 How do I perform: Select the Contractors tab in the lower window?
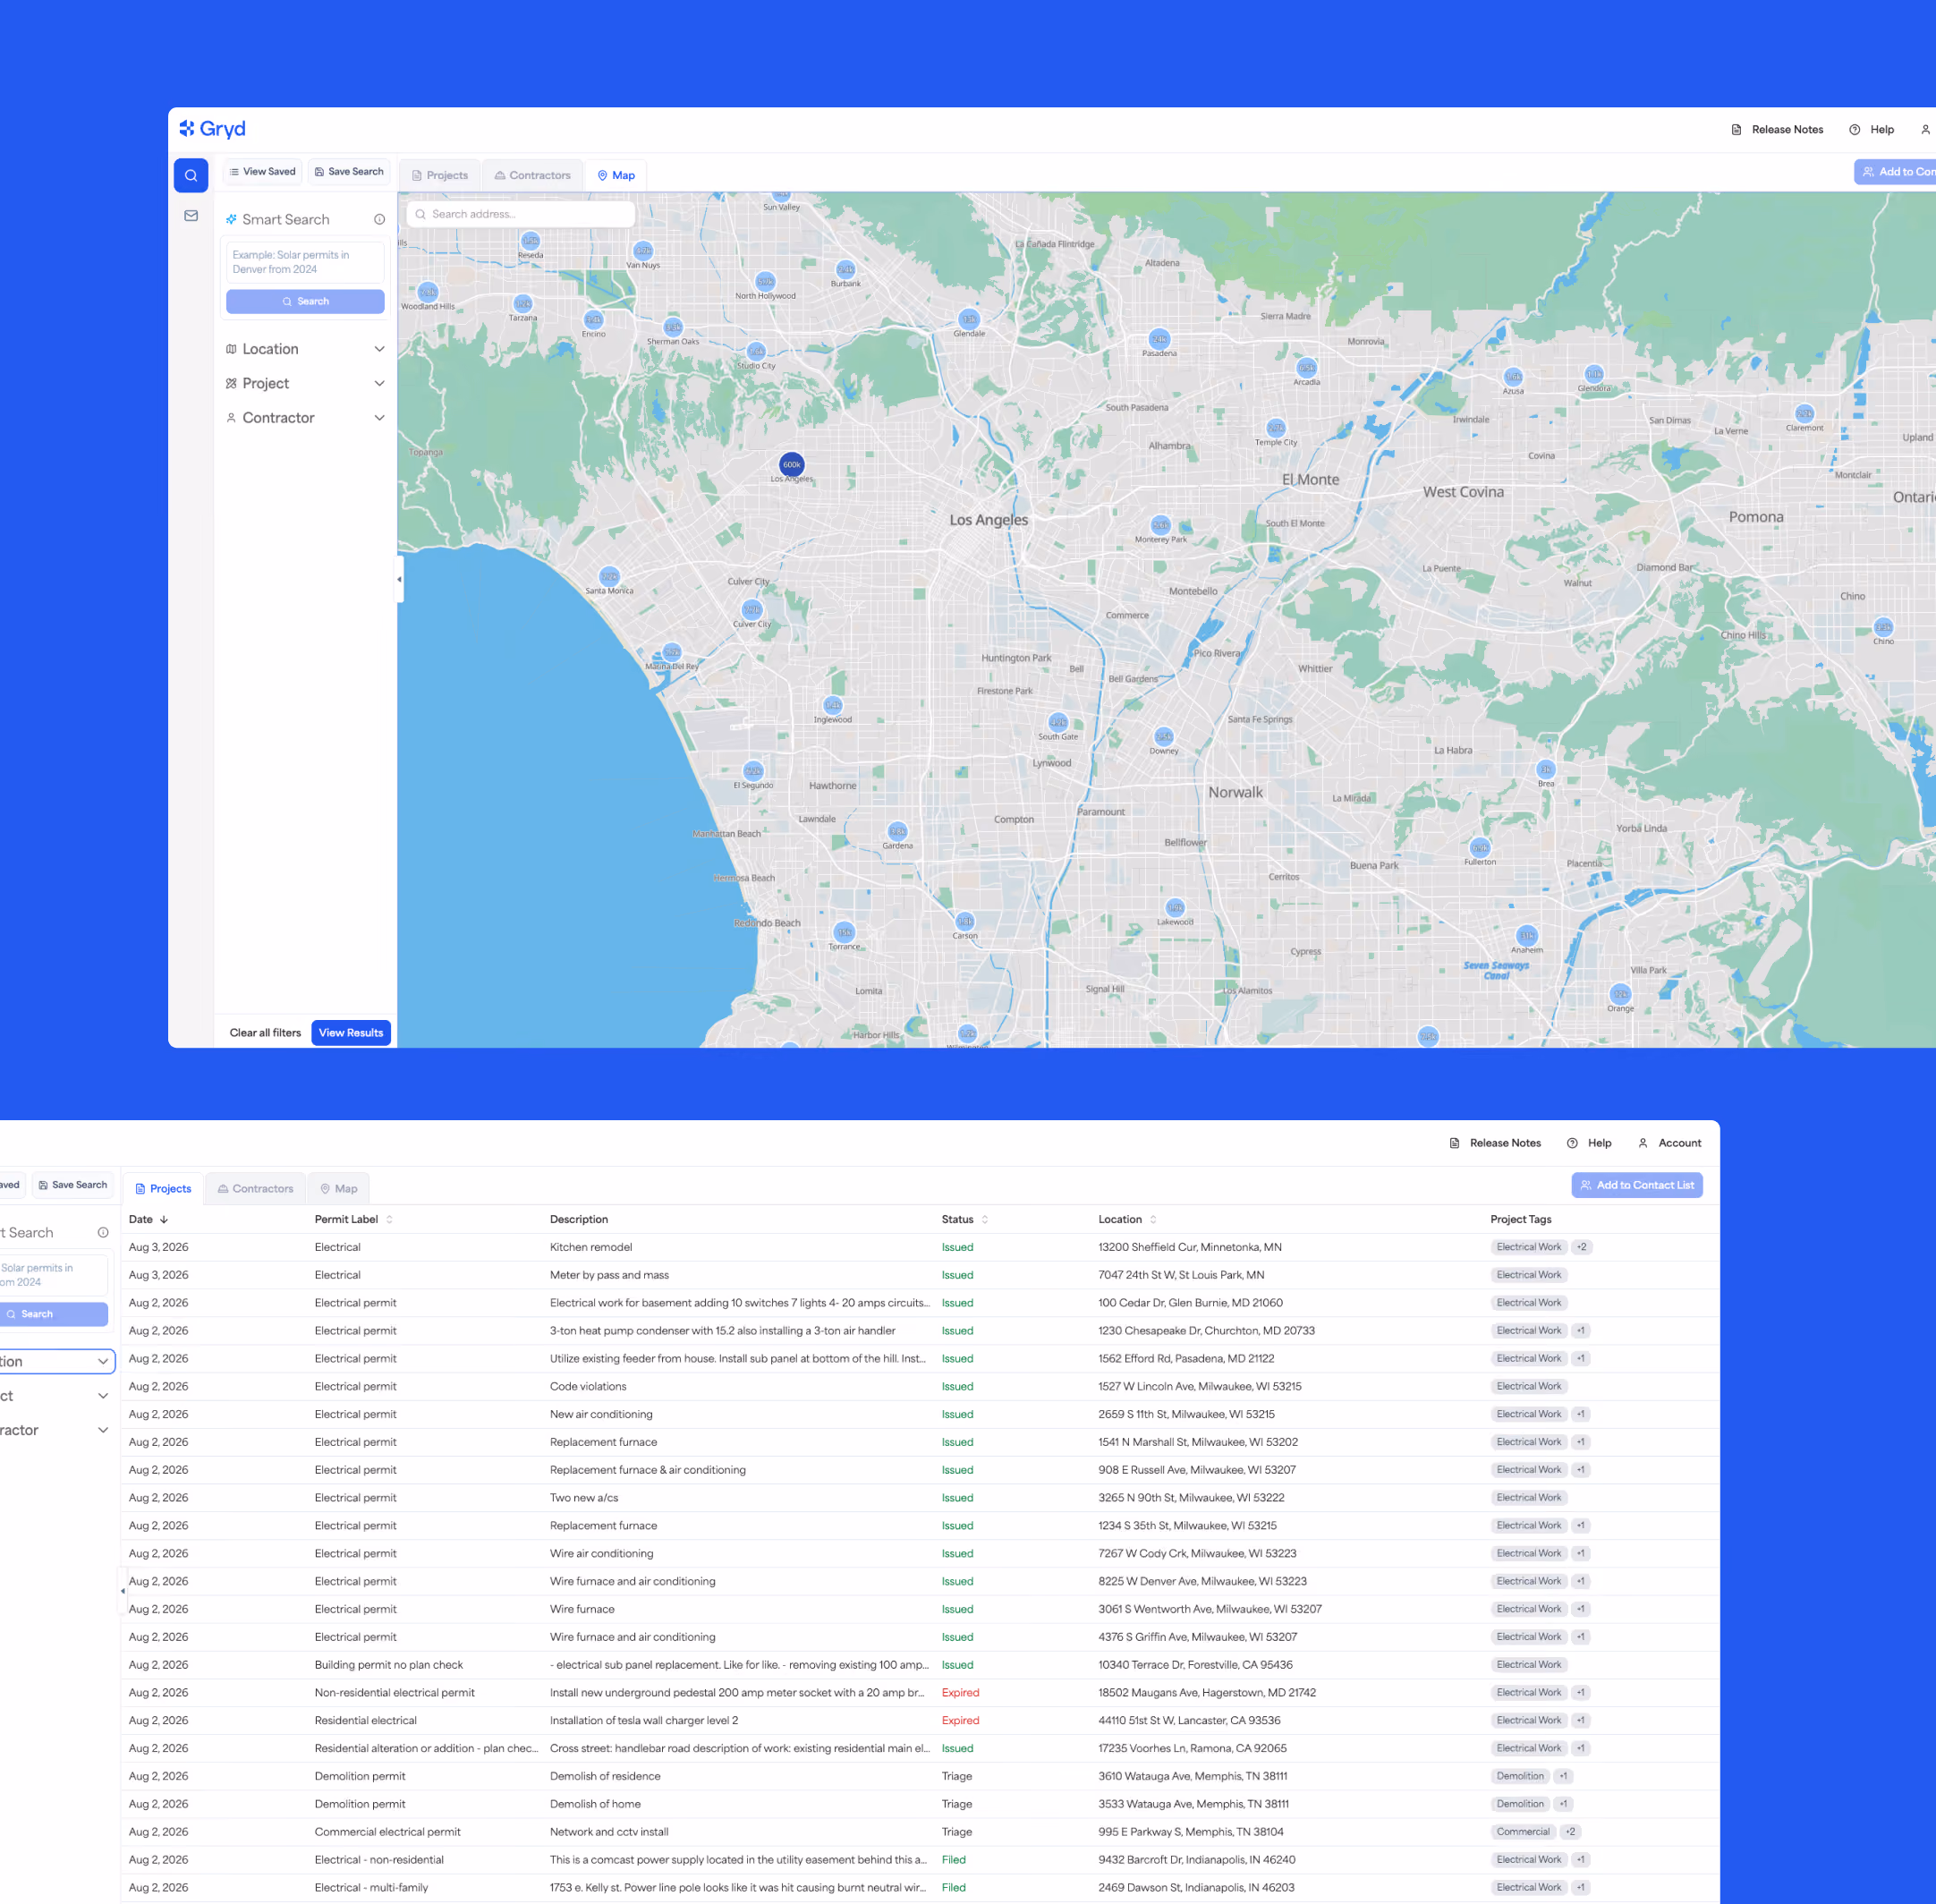(x=255, y=1188)
